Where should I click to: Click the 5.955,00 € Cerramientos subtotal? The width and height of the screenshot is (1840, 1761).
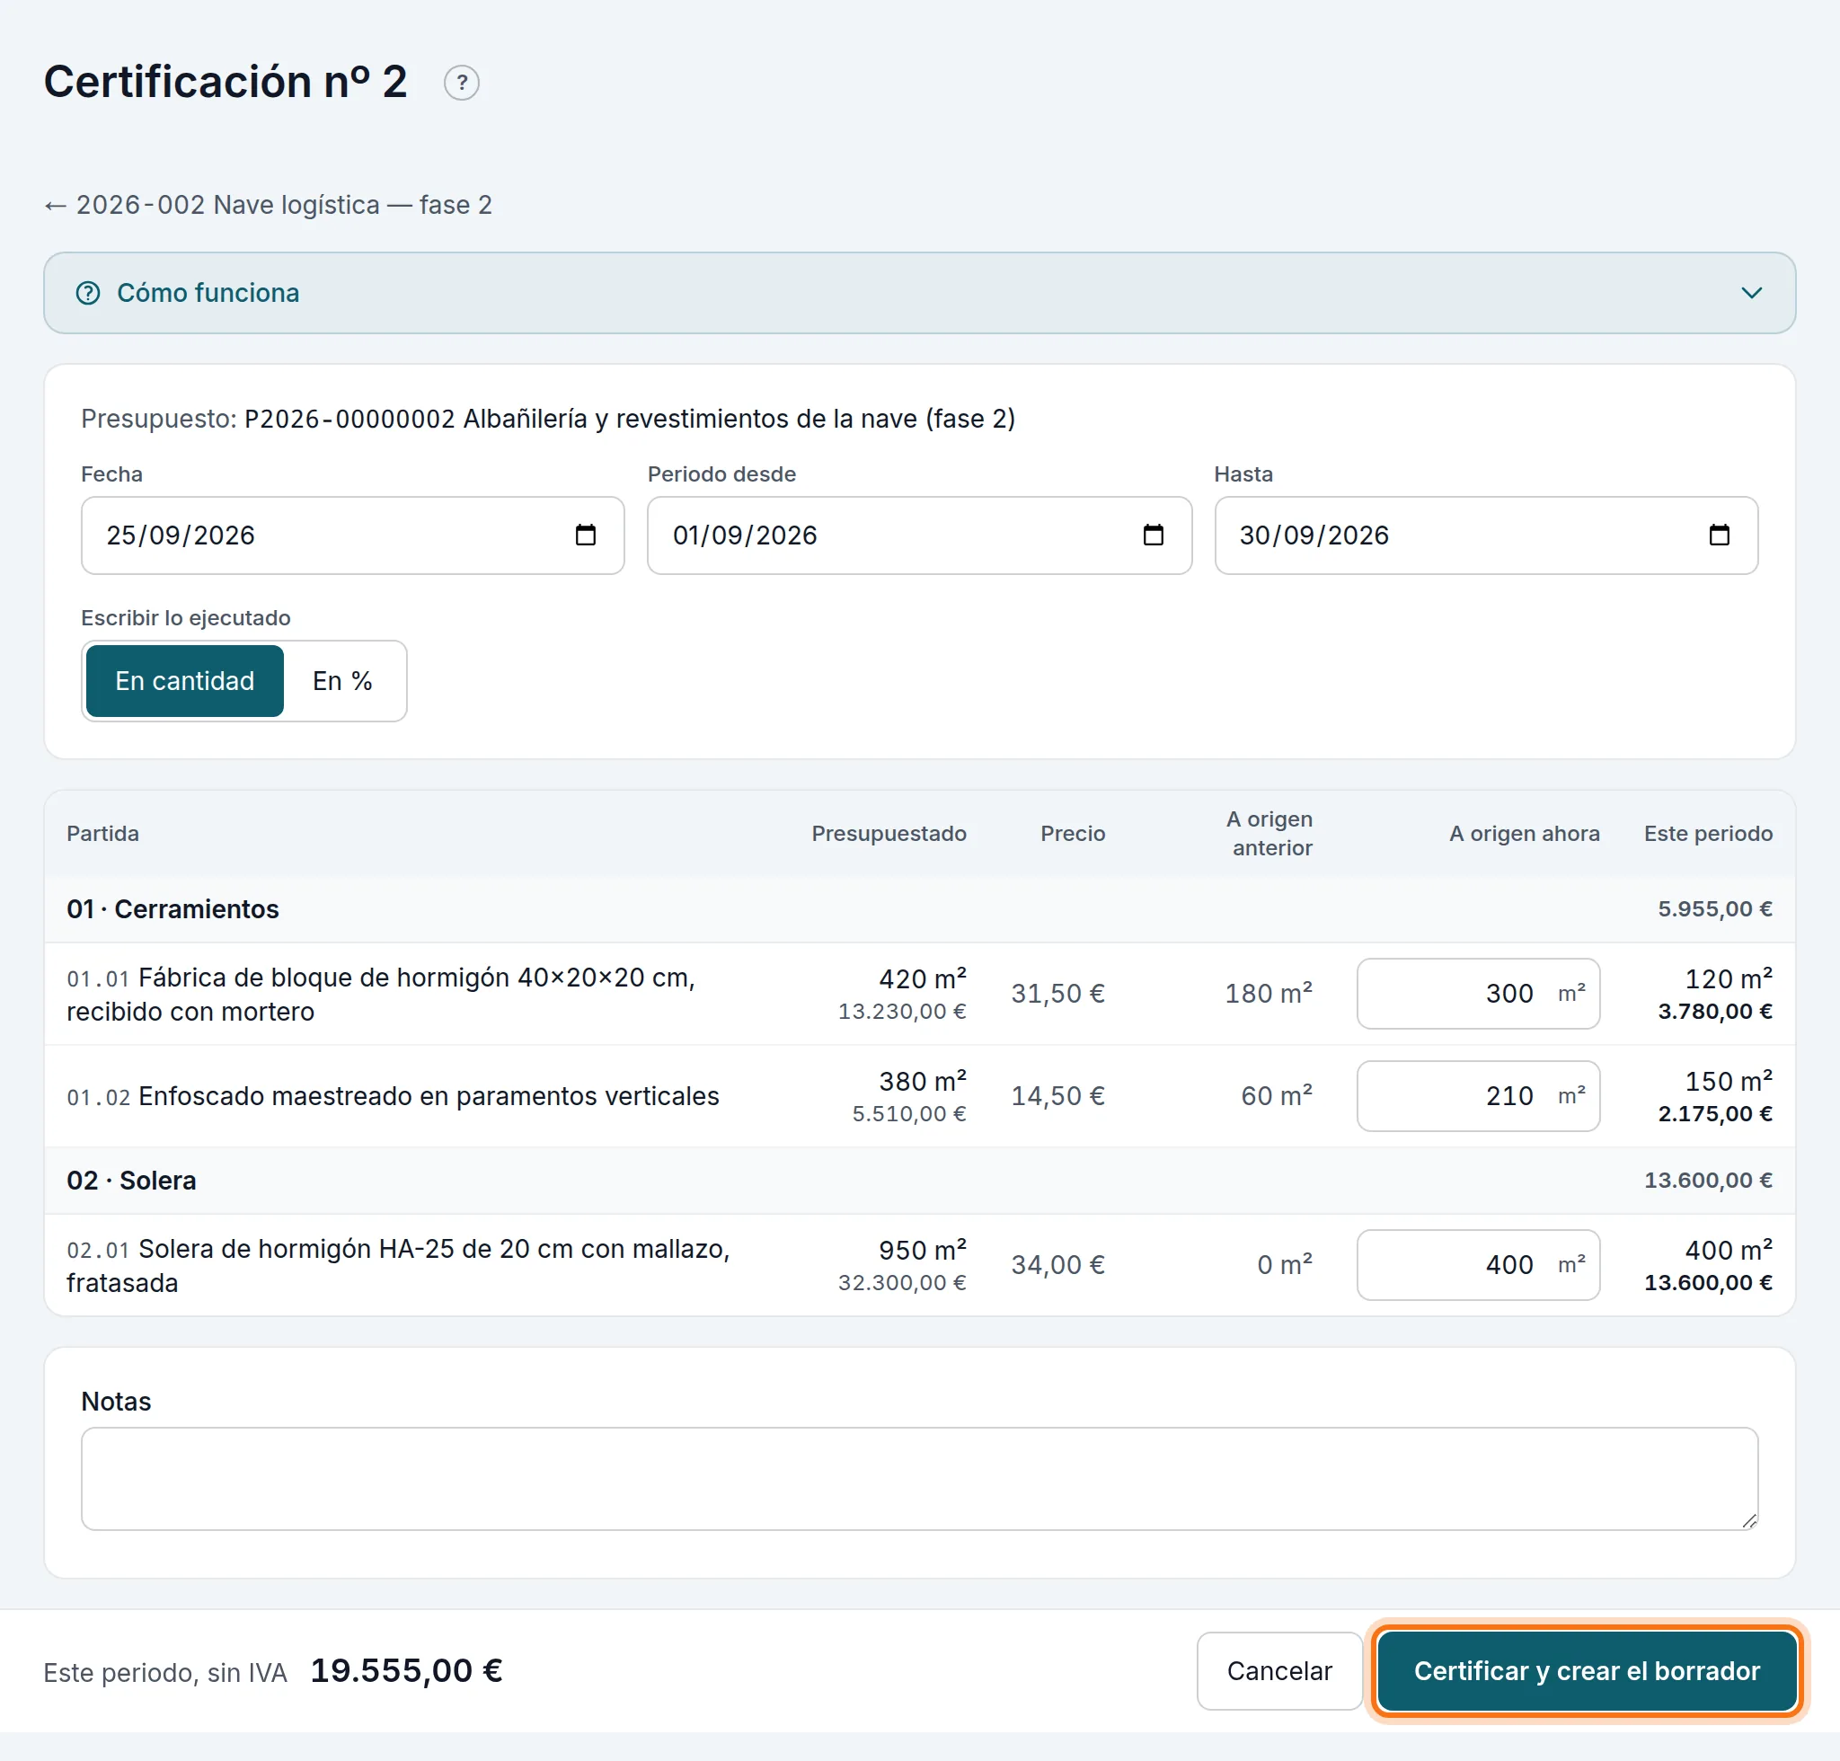tap(1714, 908)
